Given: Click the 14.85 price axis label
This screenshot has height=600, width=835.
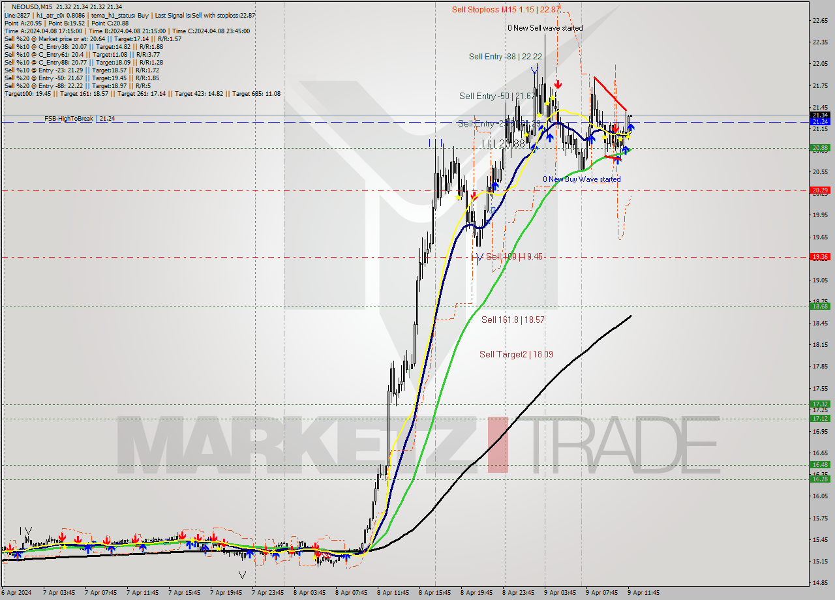Looking at the screenshot, I should 821,582.
